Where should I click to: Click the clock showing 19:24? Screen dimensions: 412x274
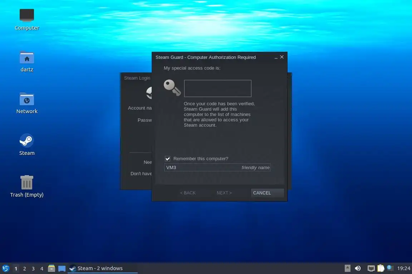403,268
